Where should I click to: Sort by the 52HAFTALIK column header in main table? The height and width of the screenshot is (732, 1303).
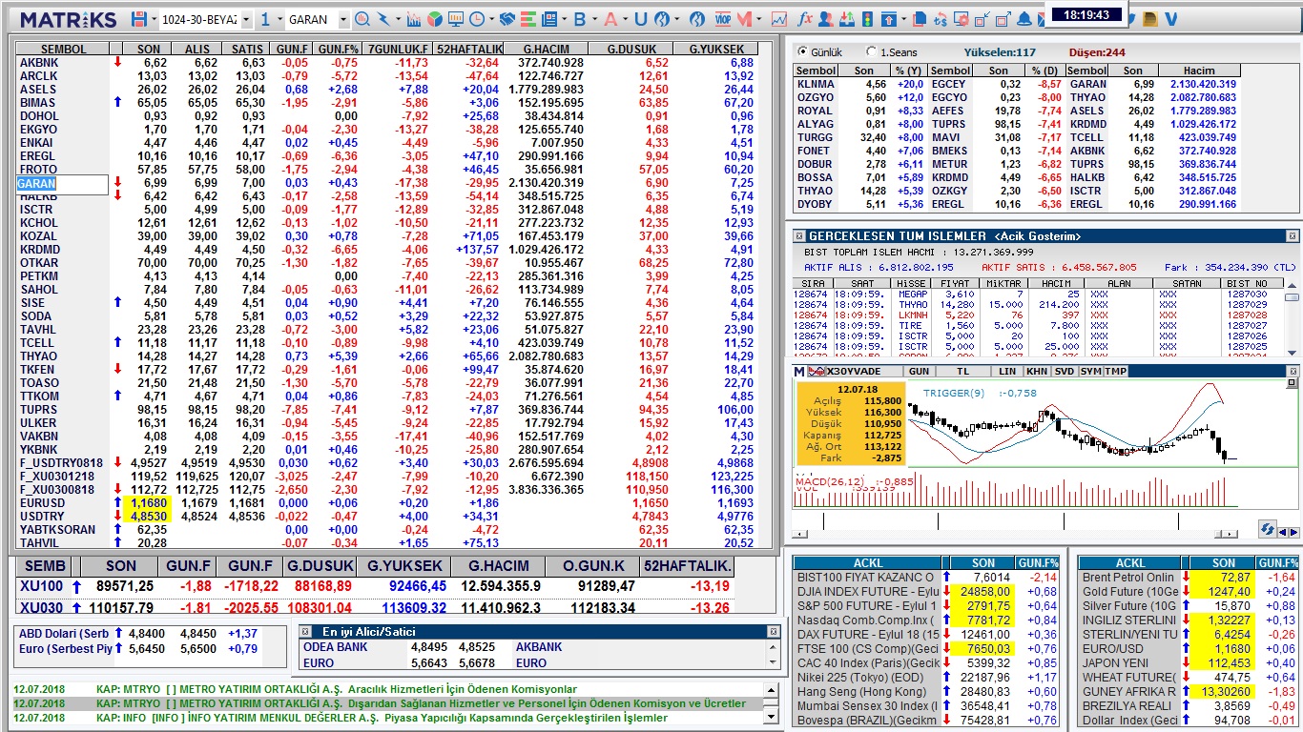click(468, 49)
